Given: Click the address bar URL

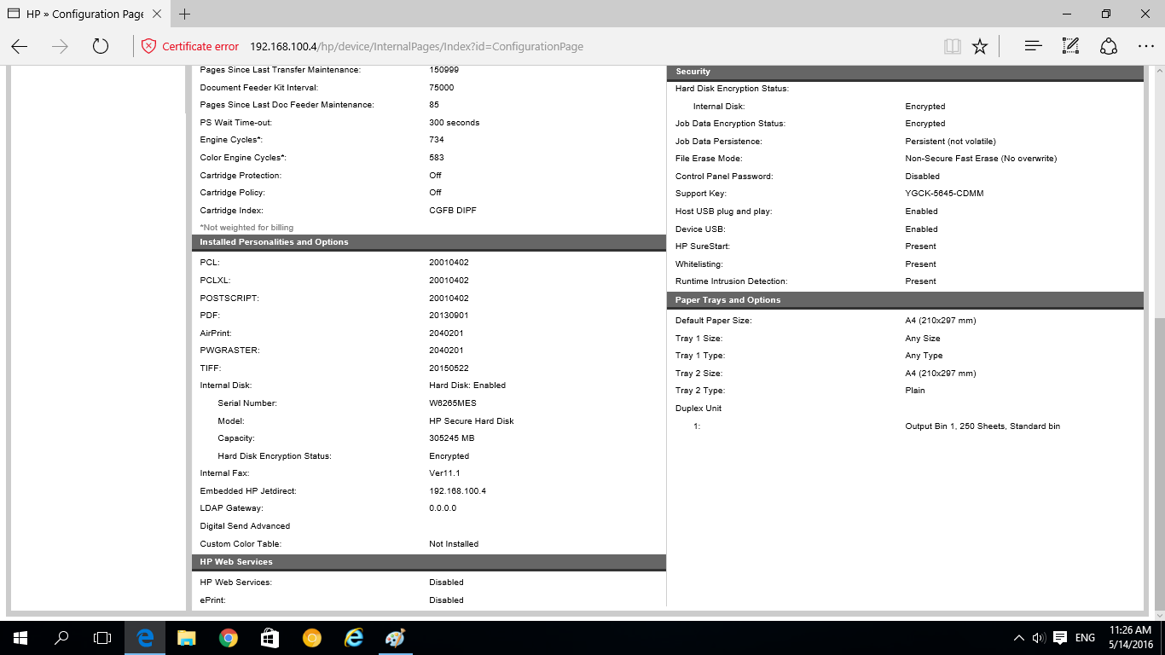Looking at the screenshot, I should click(416, 47).
